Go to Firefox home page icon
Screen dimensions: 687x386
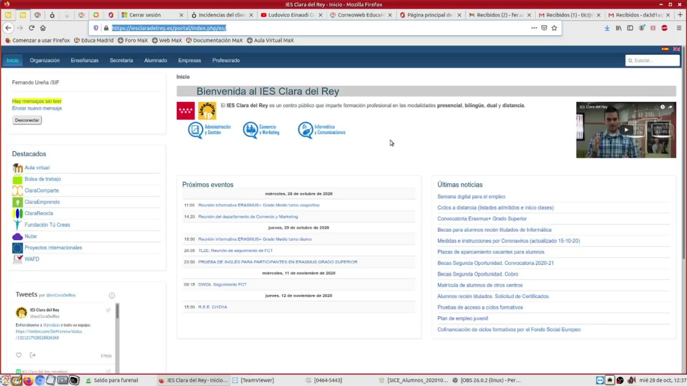43,28
